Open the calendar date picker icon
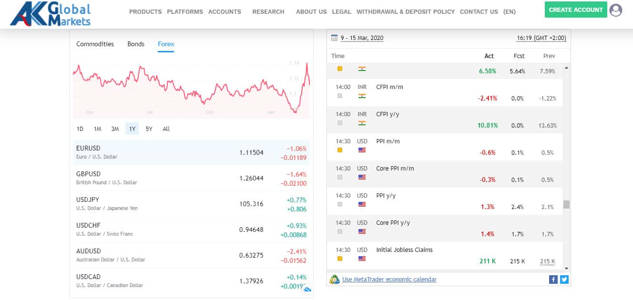This screenshot has width=633, height=300. pos(334,38)
